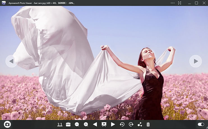
Task: Maximize the Photo Viewer window
Action: 196,3
